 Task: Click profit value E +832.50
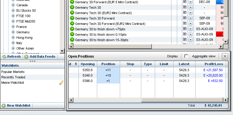coord(215,81)
